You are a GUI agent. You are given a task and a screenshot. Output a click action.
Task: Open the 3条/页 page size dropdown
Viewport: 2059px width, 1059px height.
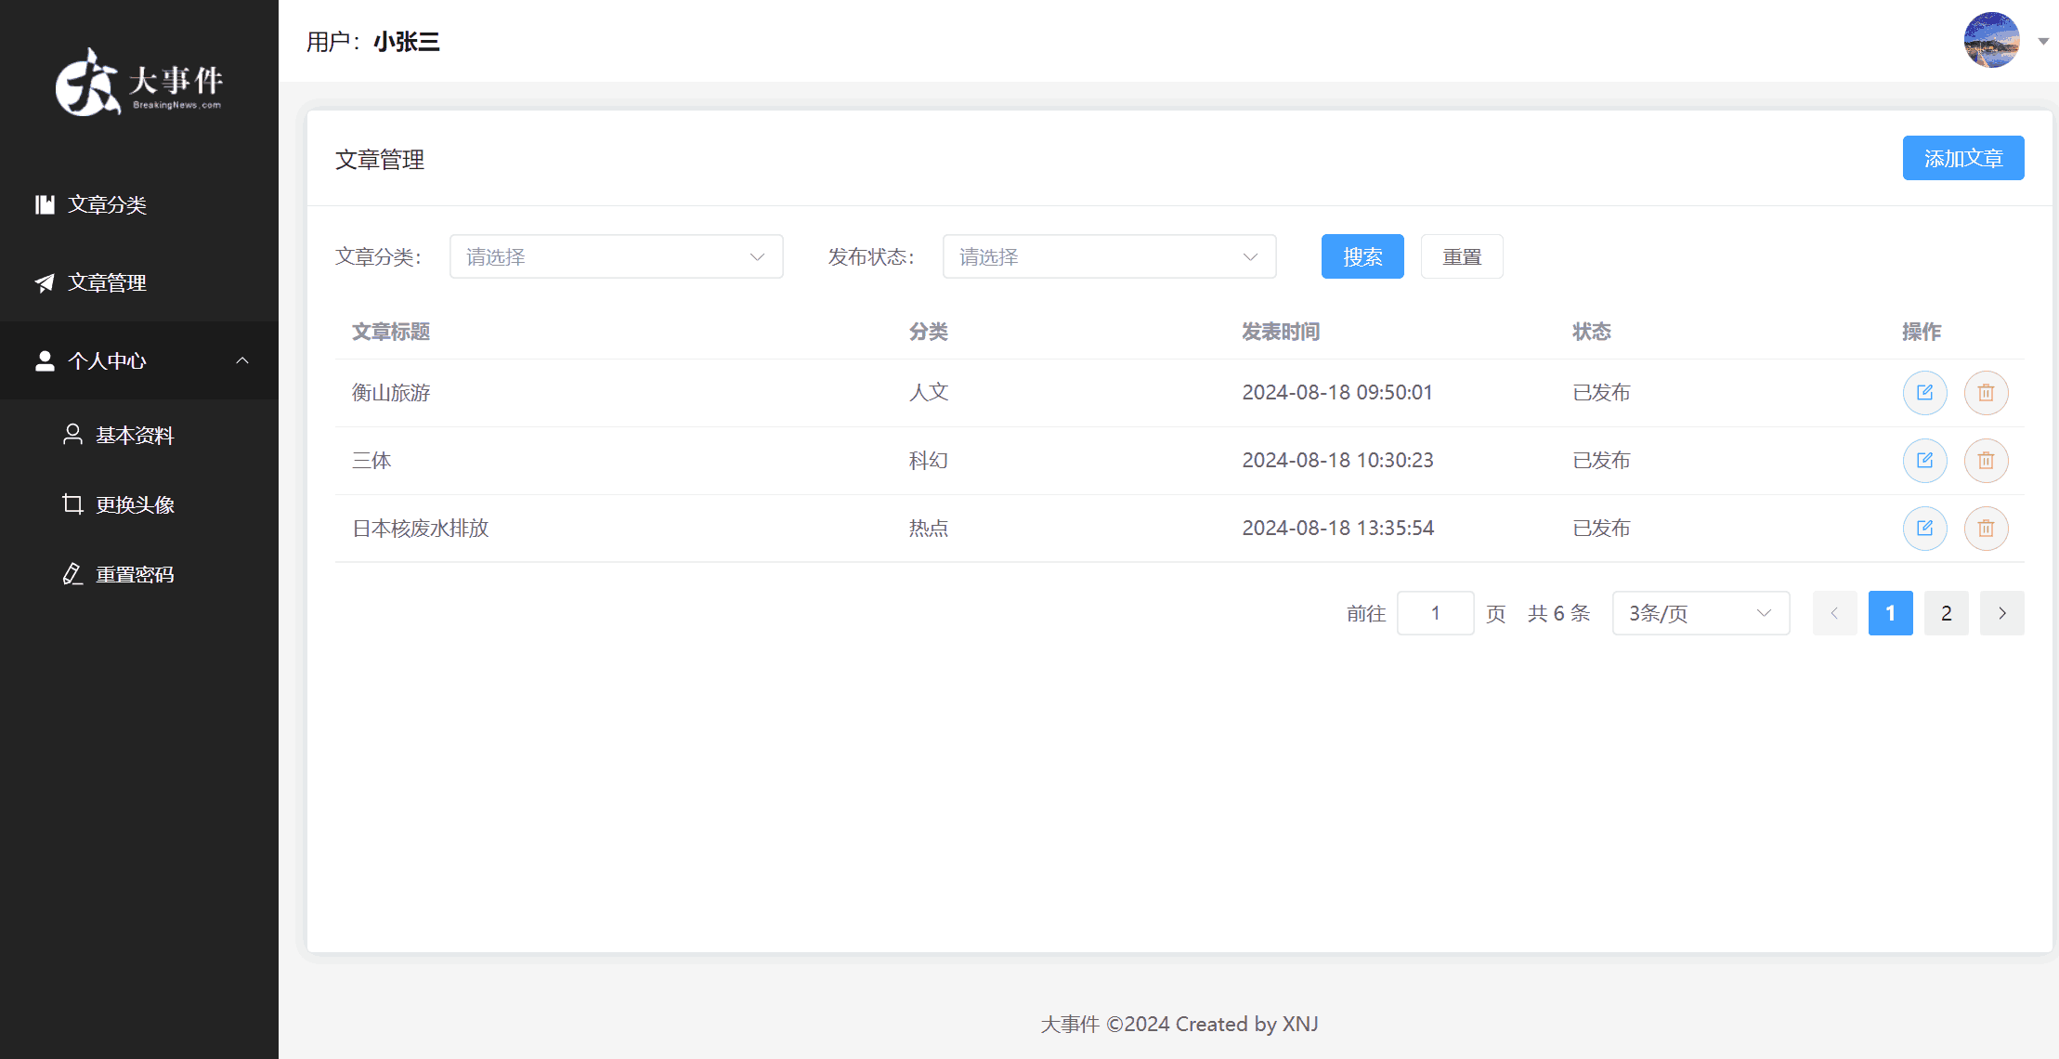click(1700, 613)
